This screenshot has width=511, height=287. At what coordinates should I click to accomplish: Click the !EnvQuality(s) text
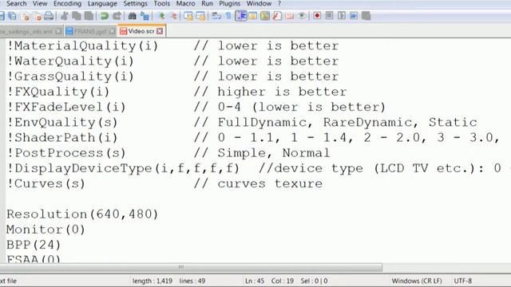(62, 122)
